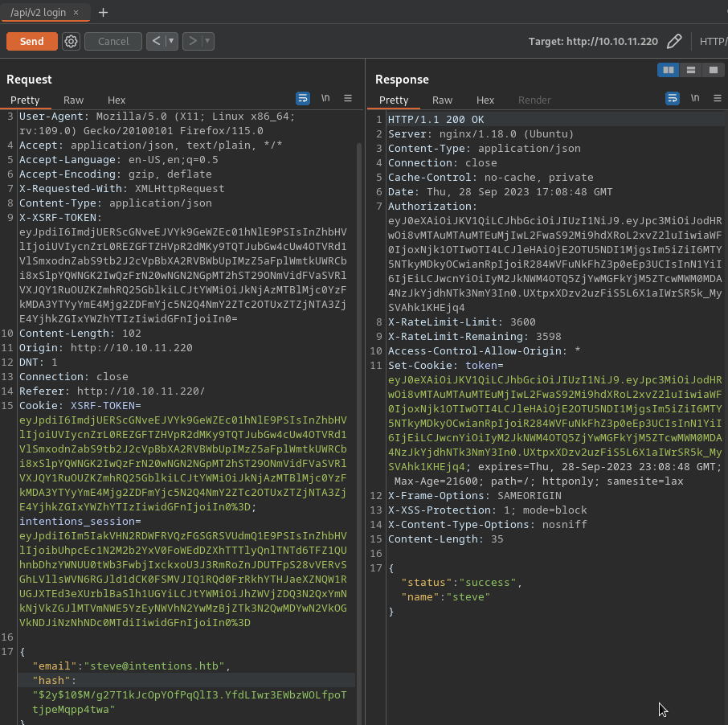
Task: Add a new Repeater tab
Action: click(x=103, y=12)
